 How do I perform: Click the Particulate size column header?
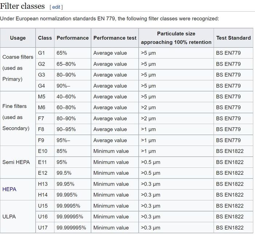[x=176, y=38]
